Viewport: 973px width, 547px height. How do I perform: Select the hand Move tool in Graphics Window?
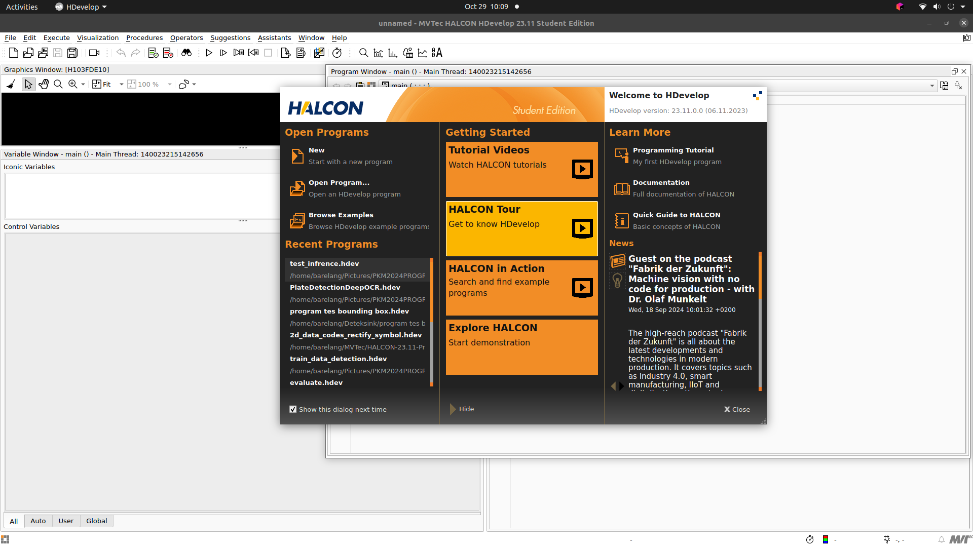point(44,85)
